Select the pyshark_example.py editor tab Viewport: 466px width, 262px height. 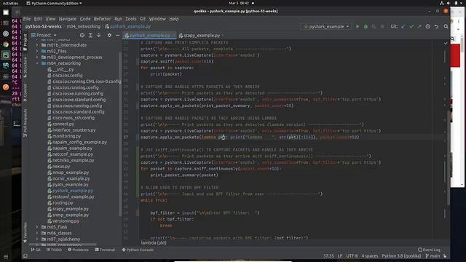pyautogui.click(x=150, y=36)
